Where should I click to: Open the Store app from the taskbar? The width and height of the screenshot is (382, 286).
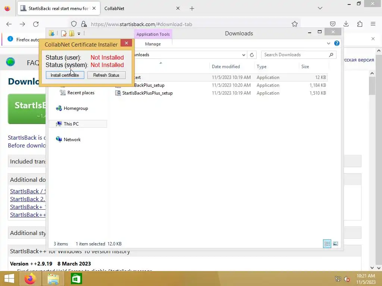point(76,279)
